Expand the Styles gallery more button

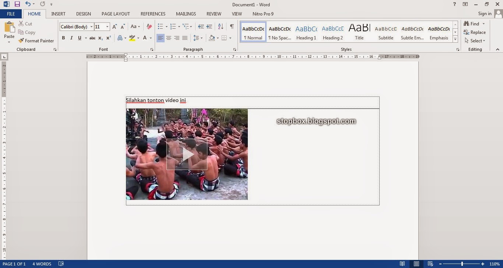click(x=455, y=39)
